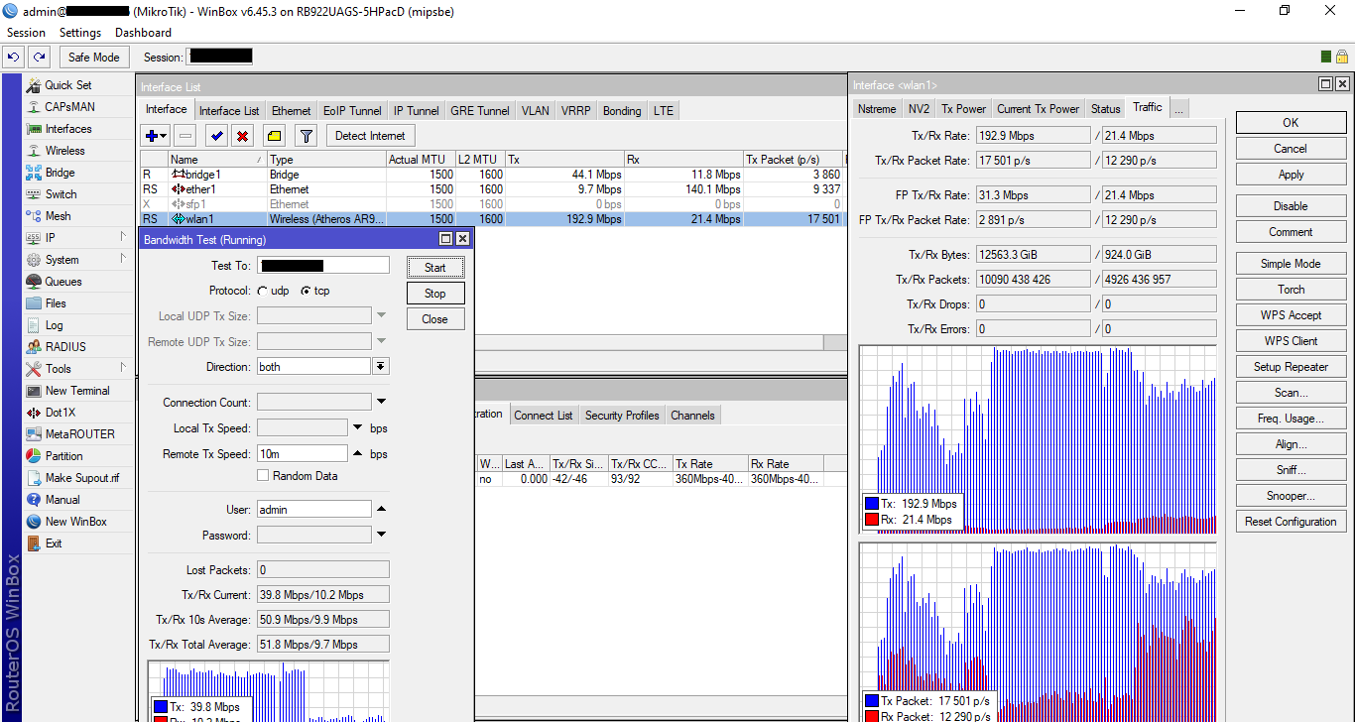Click the Apply button in wlan1 window
The height and width of the screenshot is (722, 1355).
click(x=1291, y=175)
